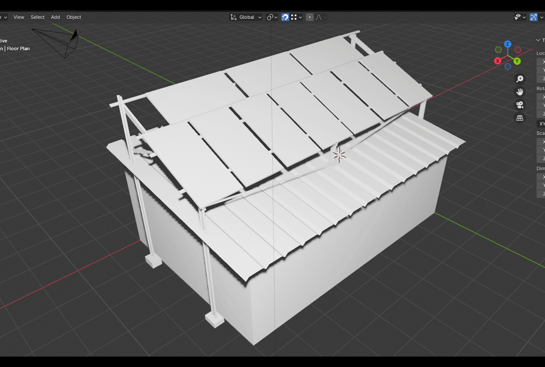This screenshot has width=545, height=367.
Task: Click the Location X field in sidebar
Action: (541, 62)
